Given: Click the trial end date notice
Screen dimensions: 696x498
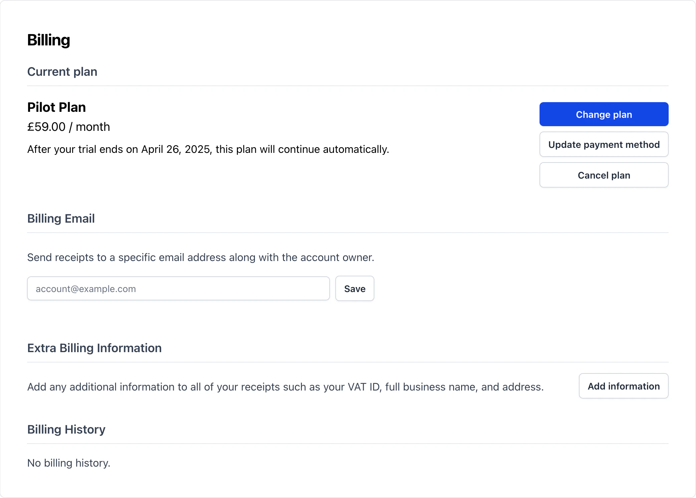Looking at the screenshot, I should click(x=208, y=149).
